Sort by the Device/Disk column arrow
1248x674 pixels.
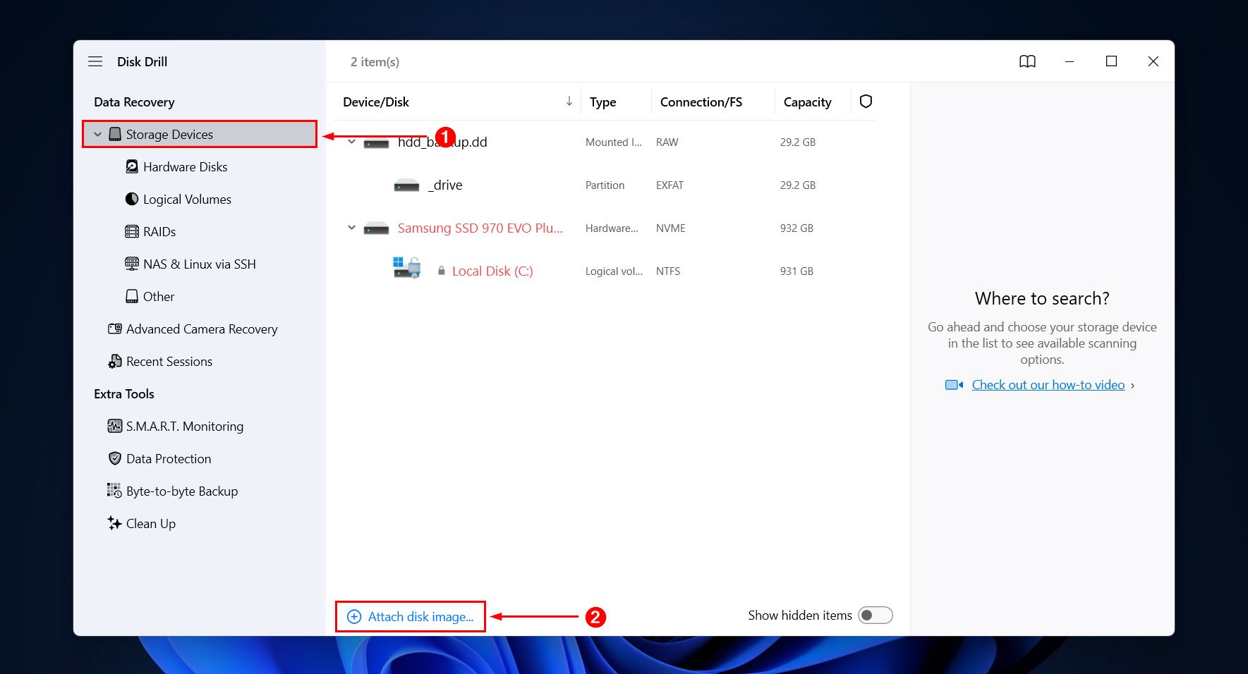pyautogui.click(x=569, y=102)
